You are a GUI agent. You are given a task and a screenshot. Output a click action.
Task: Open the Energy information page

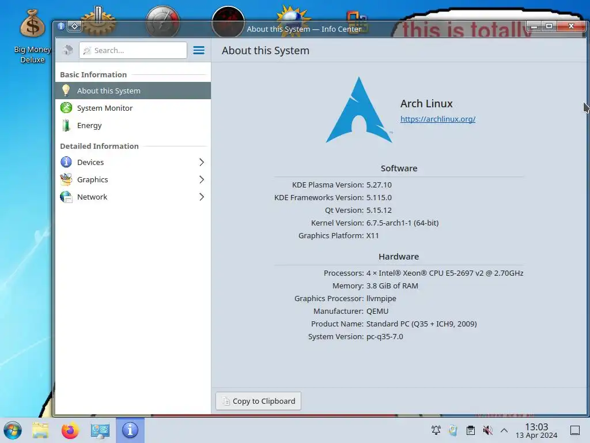point(133,125)
